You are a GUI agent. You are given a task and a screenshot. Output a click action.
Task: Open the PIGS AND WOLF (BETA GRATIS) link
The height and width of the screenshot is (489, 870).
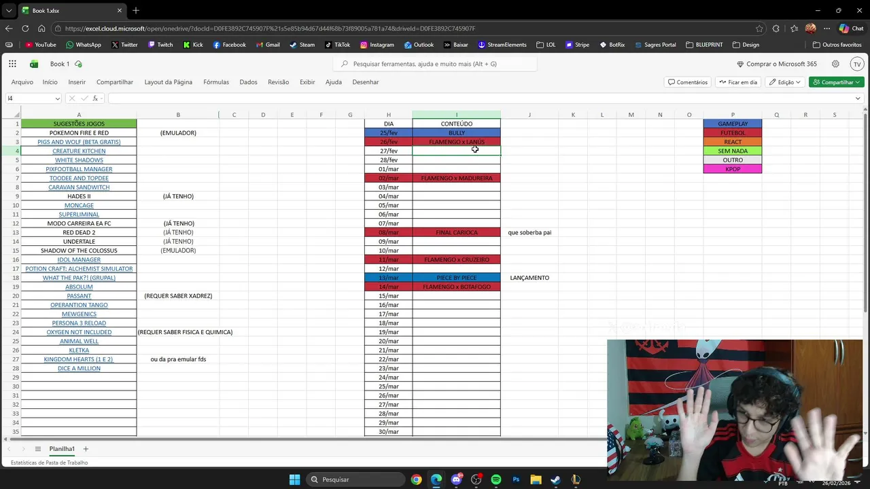79,142
